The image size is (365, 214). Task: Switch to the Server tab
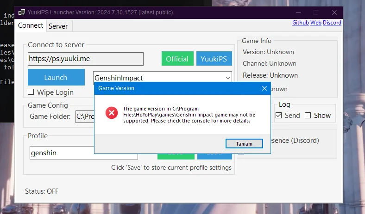[58, 26]
